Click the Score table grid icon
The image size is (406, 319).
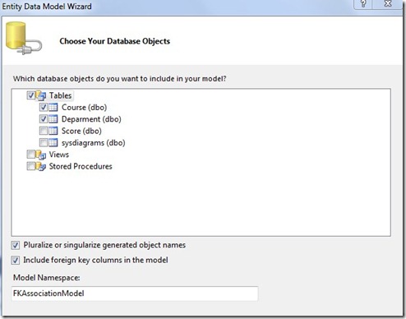pyautogui.click(x=53, y=131)
